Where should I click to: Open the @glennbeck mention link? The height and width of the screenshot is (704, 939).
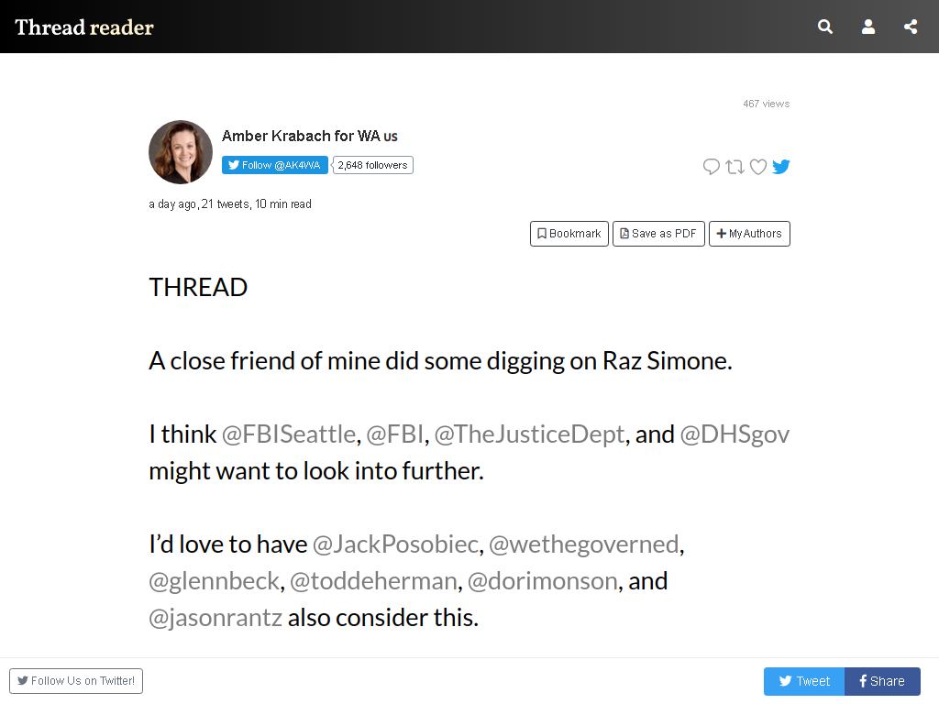pyautogui.click(x=215, y=580)
